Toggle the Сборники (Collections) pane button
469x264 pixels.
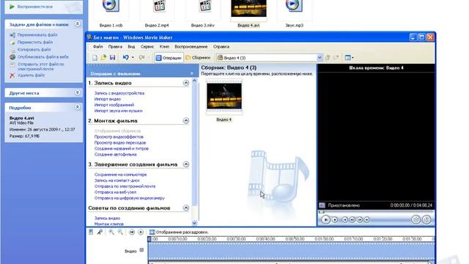(x=198, y=58)
